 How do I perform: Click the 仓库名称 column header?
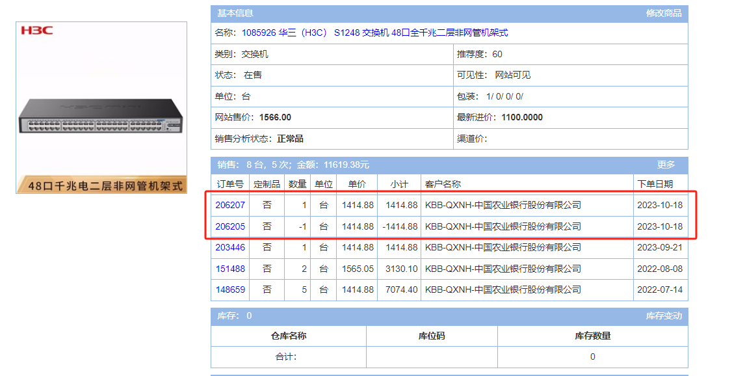point(289,336)
